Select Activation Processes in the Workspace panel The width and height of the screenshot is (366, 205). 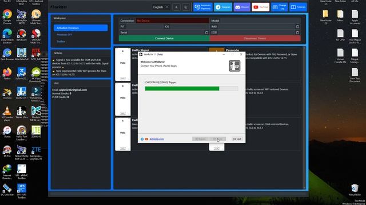[x=81, y=28]
